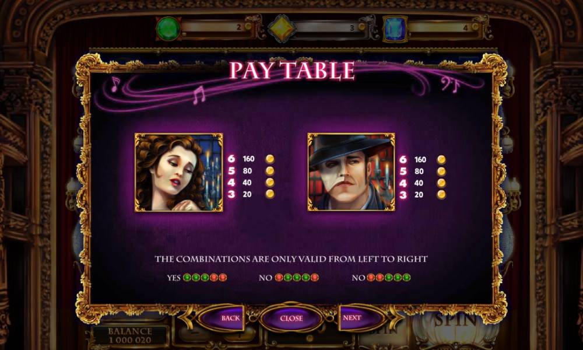Click the gold coin beside woman's 20 payout
The image size is (583, 350).
click(270, 194)
